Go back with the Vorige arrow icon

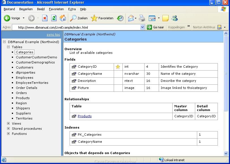point(7,18)
